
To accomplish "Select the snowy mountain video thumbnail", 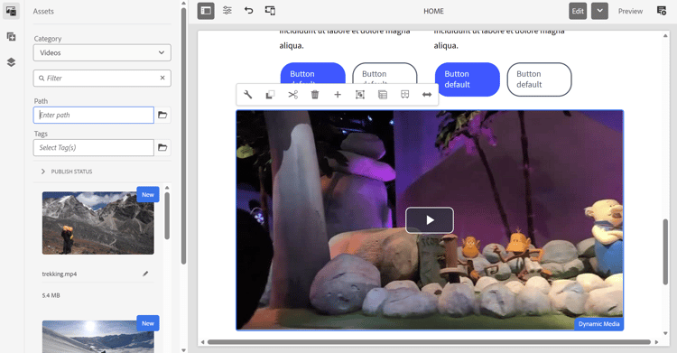I will (98, 337).
